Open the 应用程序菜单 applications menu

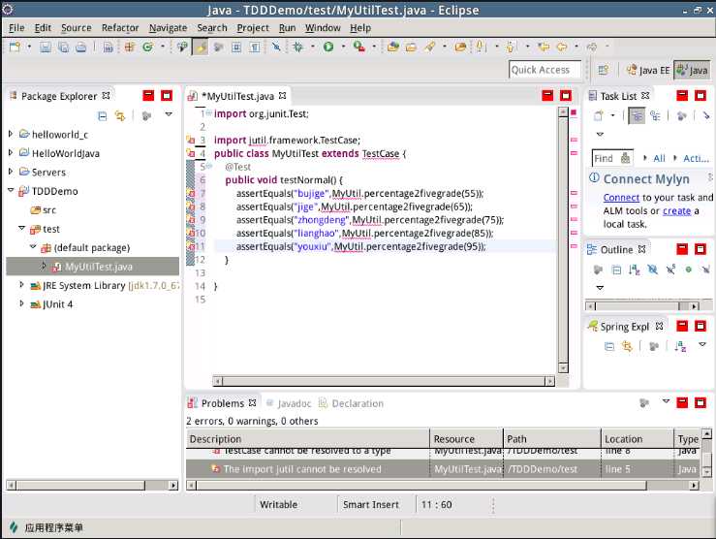coord(46,528)
